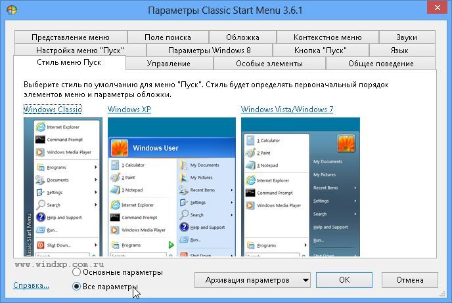Open the Справка help link
This screenshot has width=452, height=303.
pos(31,285)
